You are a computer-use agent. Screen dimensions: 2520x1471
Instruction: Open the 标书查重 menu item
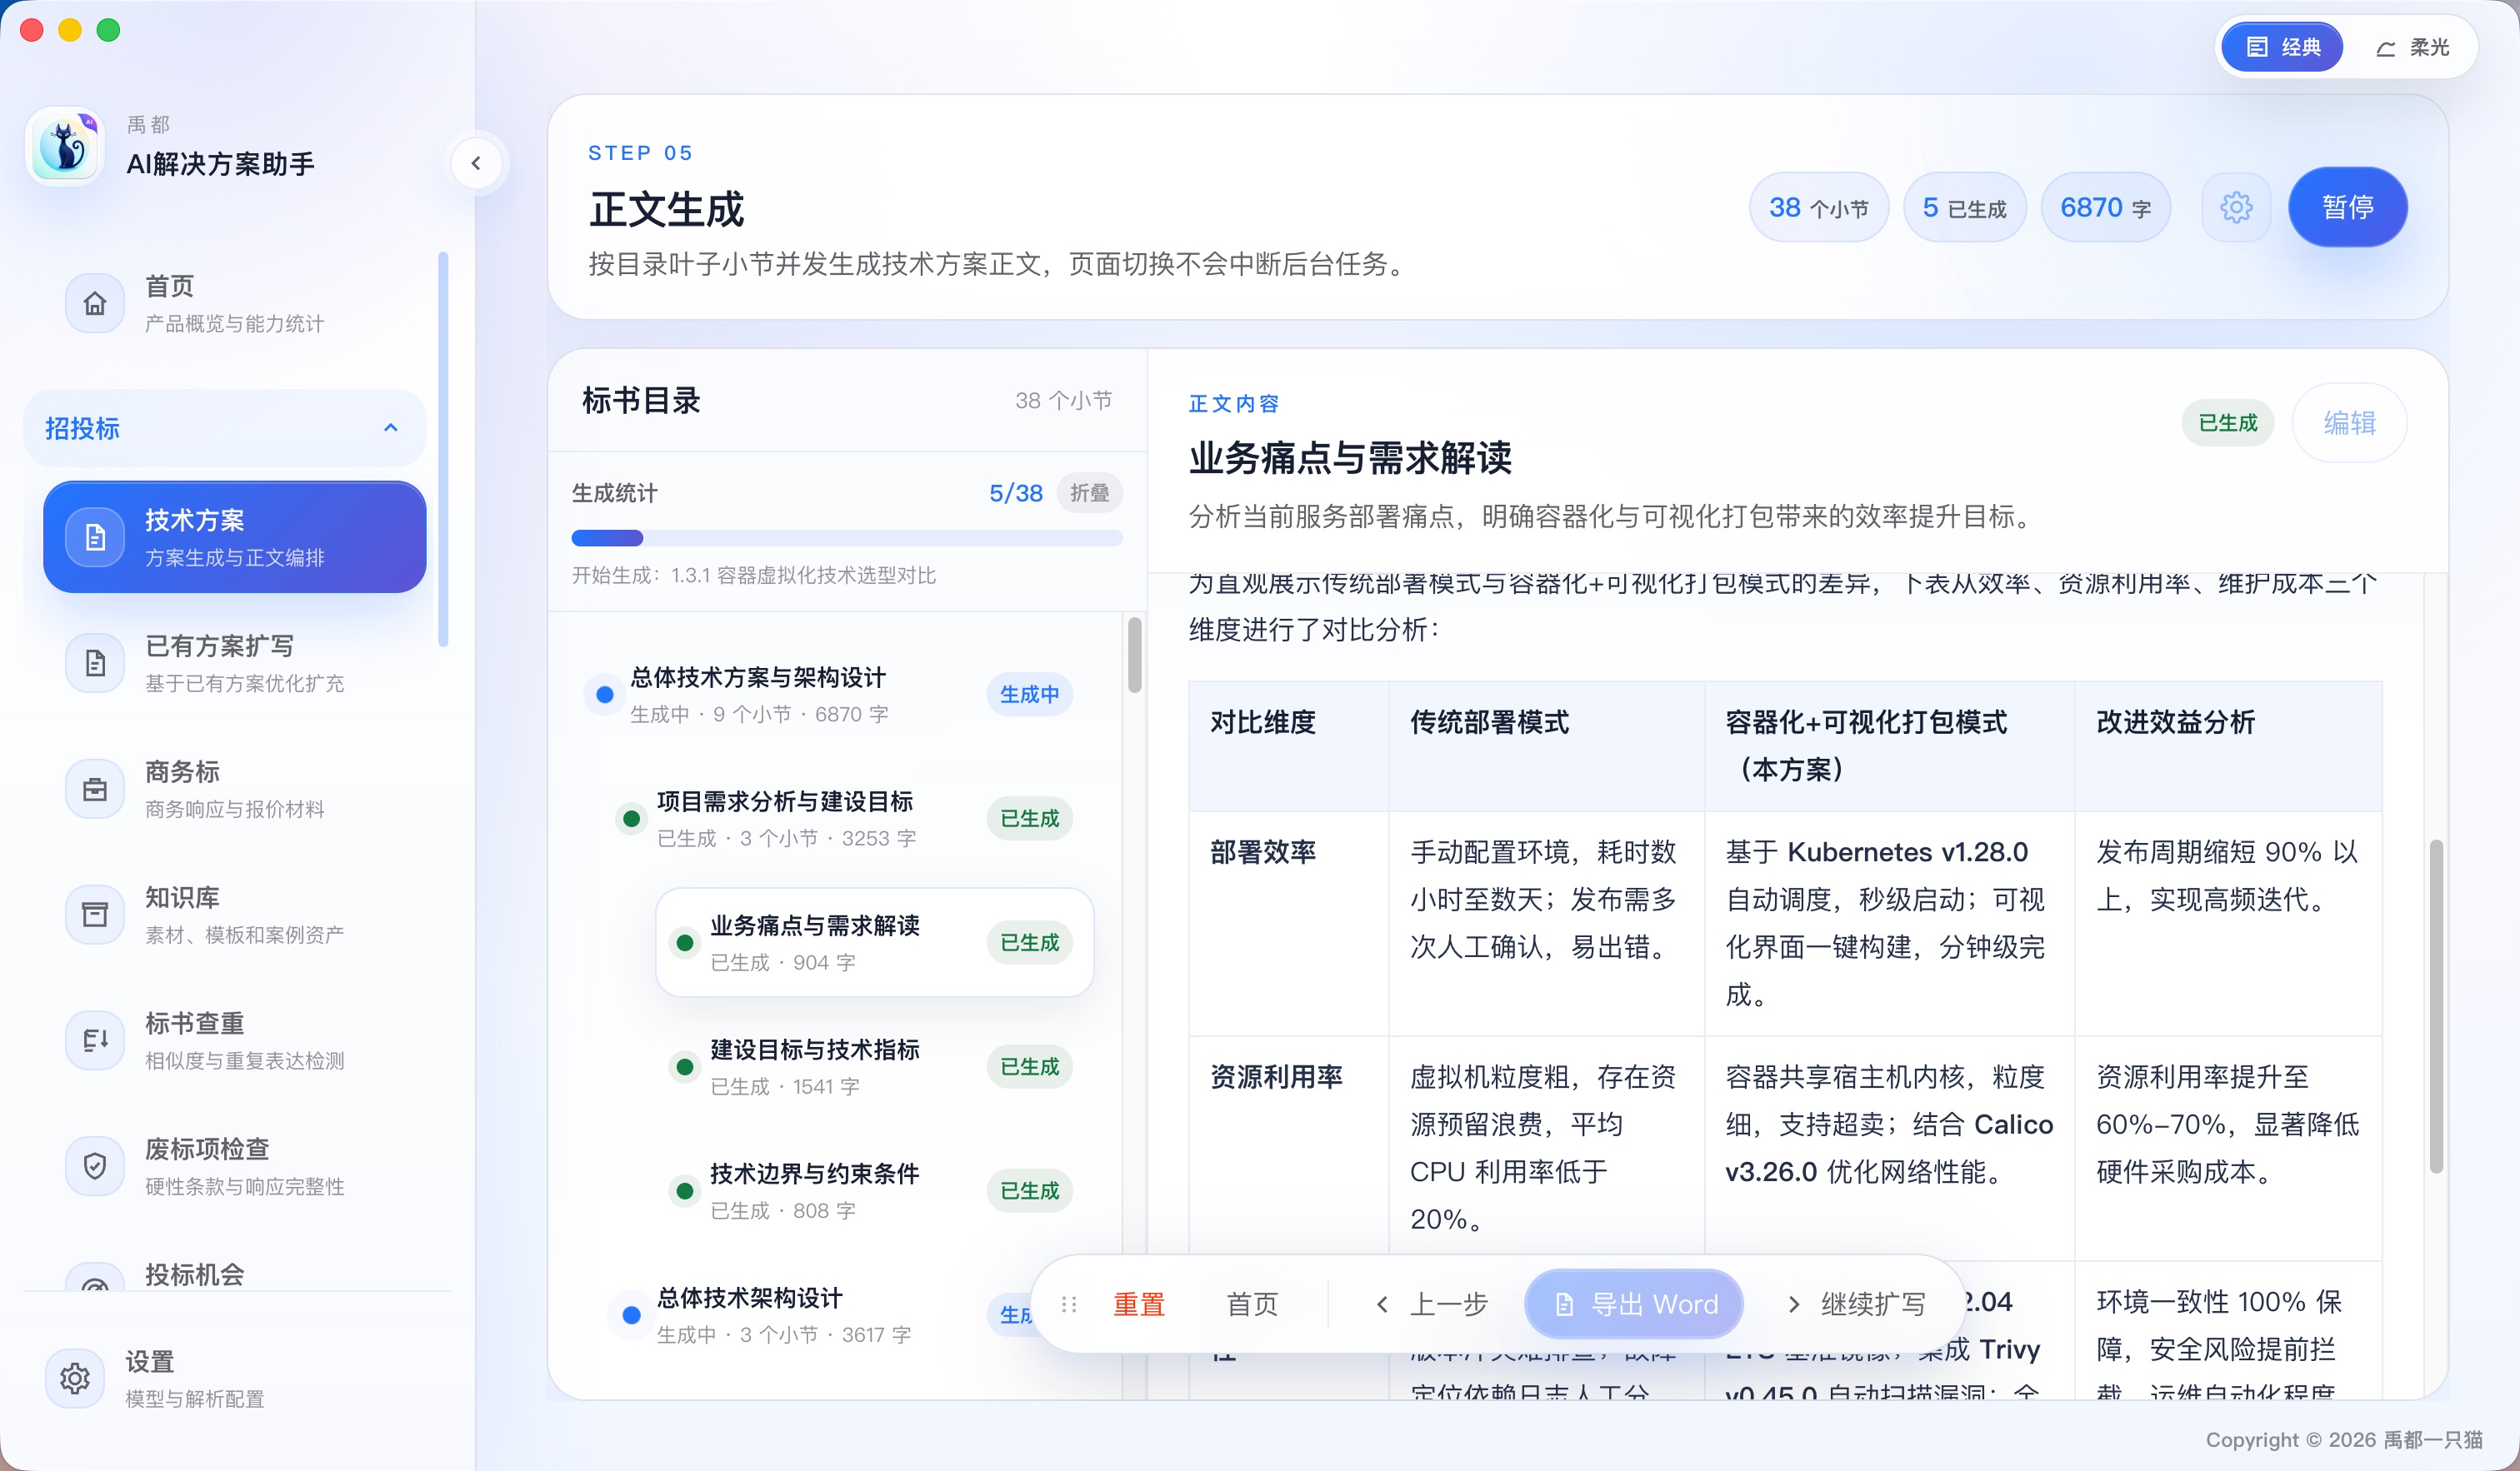235,1040
